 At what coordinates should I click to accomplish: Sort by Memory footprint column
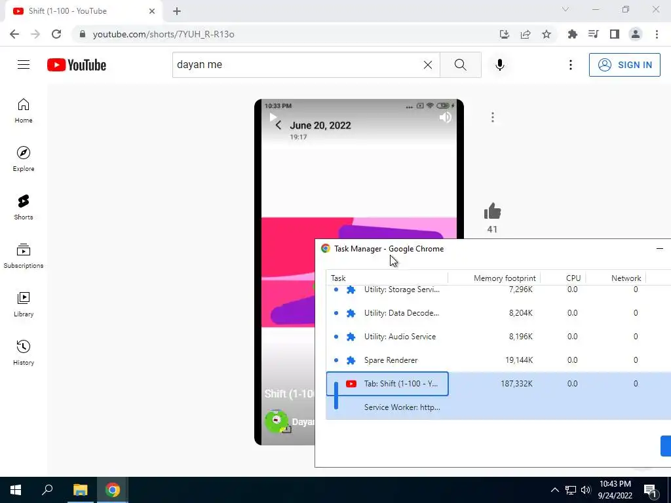tap(494, 278)
